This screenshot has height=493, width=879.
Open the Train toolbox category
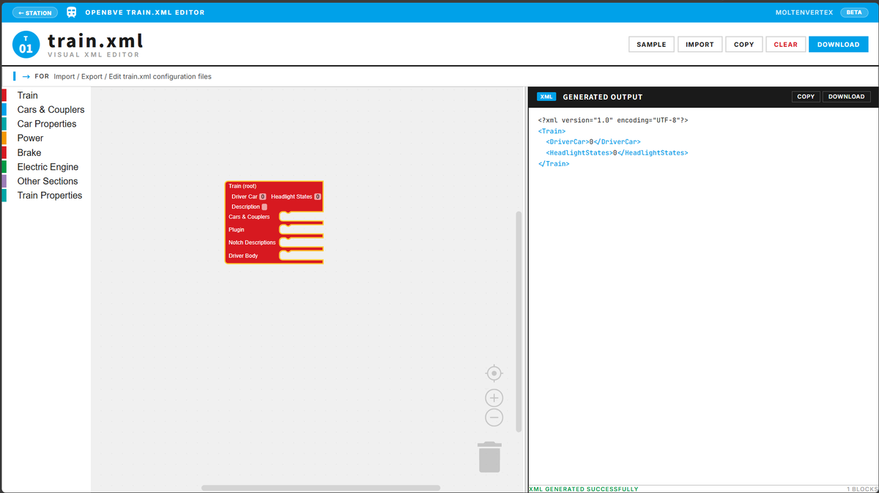point(45,95)
